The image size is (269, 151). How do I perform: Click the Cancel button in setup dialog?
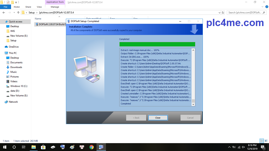(x=190, y=118)
